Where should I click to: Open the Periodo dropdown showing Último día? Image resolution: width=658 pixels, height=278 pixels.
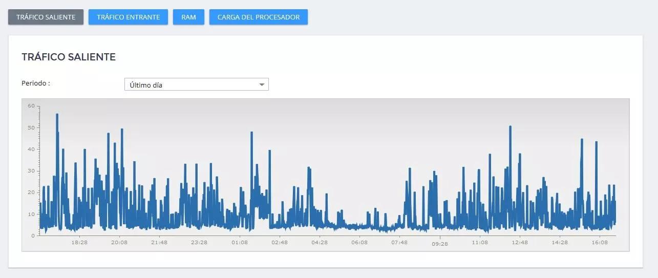(x=197, y=84)
